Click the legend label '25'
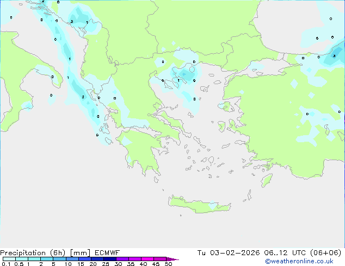The width and height of the screenshot is (345, 266). point(106,264)
